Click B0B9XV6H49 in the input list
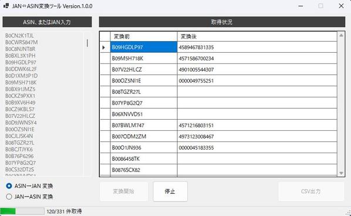Image resolution: width=351 pixels, height=216 pixels. point(21,103)
